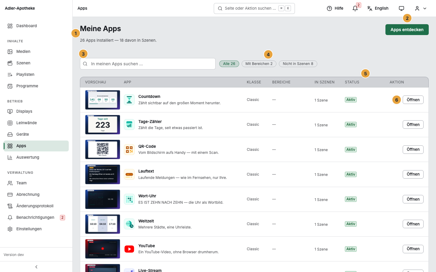The height and width of the screenshot is (272, 436).
Task: Filter by Mit Bereichen 2
Action: [x=259, y=64]
